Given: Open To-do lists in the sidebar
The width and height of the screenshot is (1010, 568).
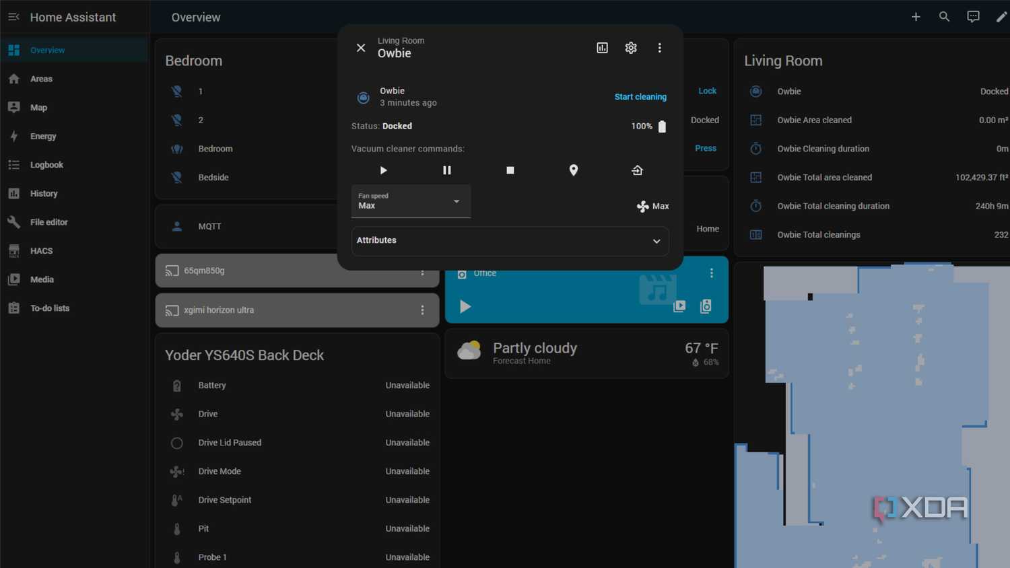Looking at the screenshot, I should pos(74,308).
